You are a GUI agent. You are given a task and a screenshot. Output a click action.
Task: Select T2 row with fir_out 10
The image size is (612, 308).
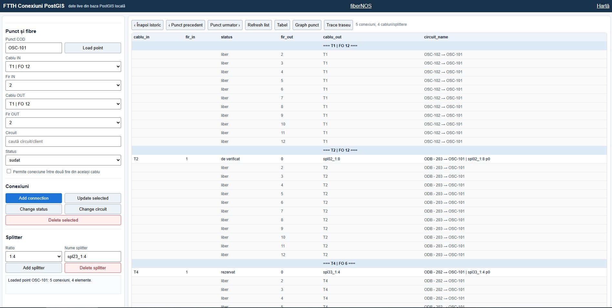pyautogui.click(x=369, y=237)
